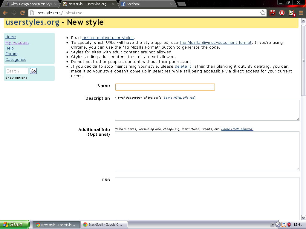The height and width of the screenshot is (229, 306).
Task: Bookmark this page with the star icon
Action: coord(263,13)
